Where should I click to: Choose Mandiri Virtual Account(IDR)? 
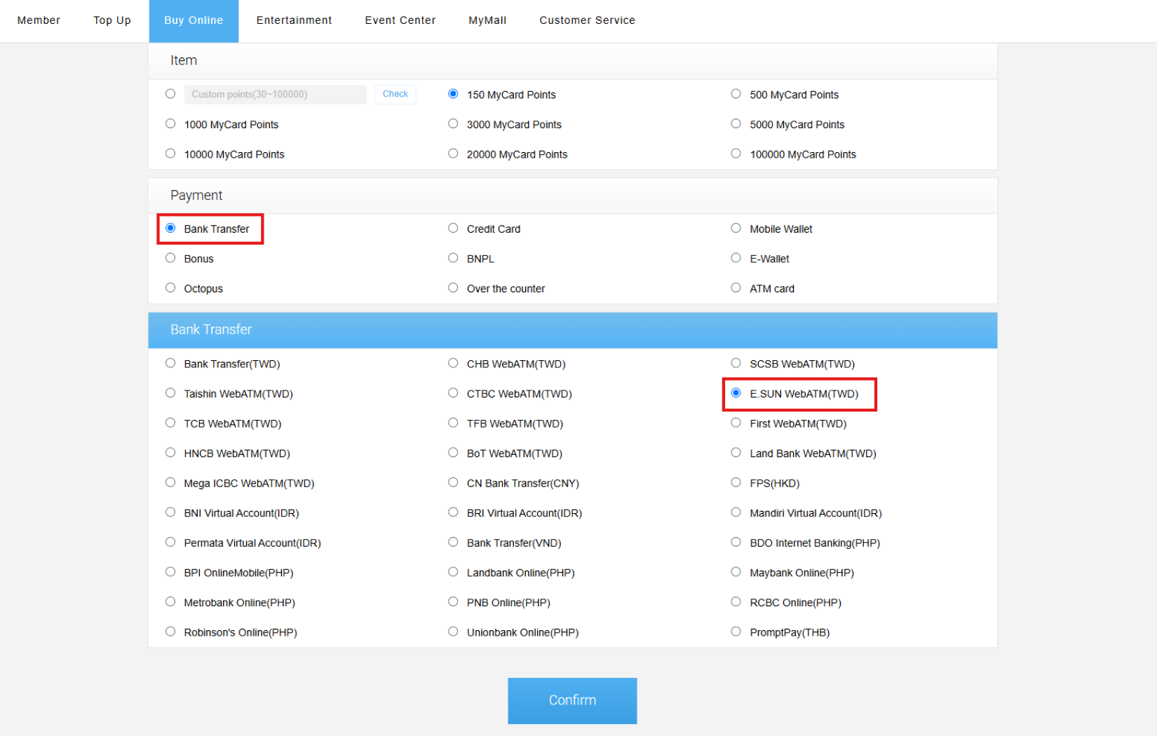(736, 512)
